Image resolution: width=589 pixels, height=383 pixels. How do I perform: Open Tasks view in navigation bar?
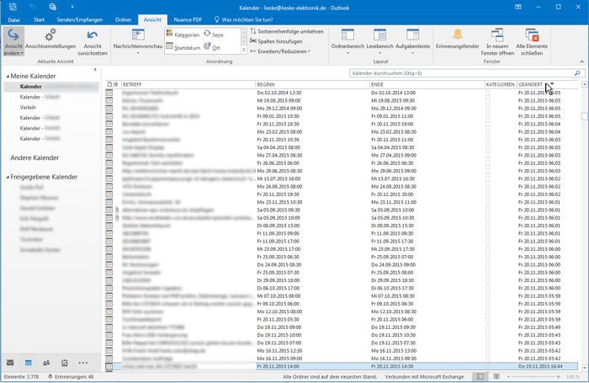(64, 362)
